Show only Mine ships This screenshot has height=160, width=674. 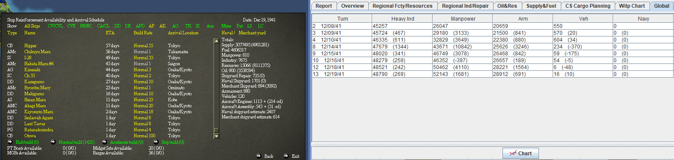pyautogui.click(x=226, y=26)
